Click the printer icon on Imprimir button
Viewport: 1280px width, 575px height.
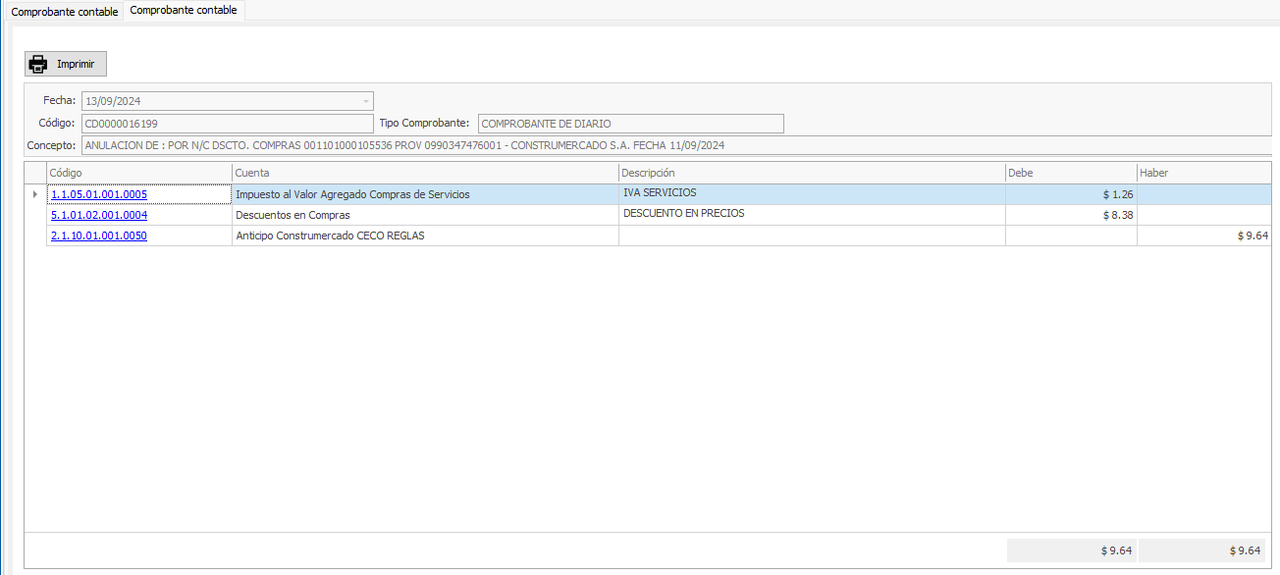[38, 65]
